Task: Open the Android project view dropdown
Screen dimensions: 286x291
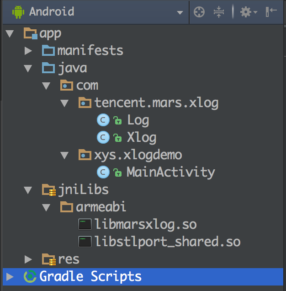Action: [180, 12]
